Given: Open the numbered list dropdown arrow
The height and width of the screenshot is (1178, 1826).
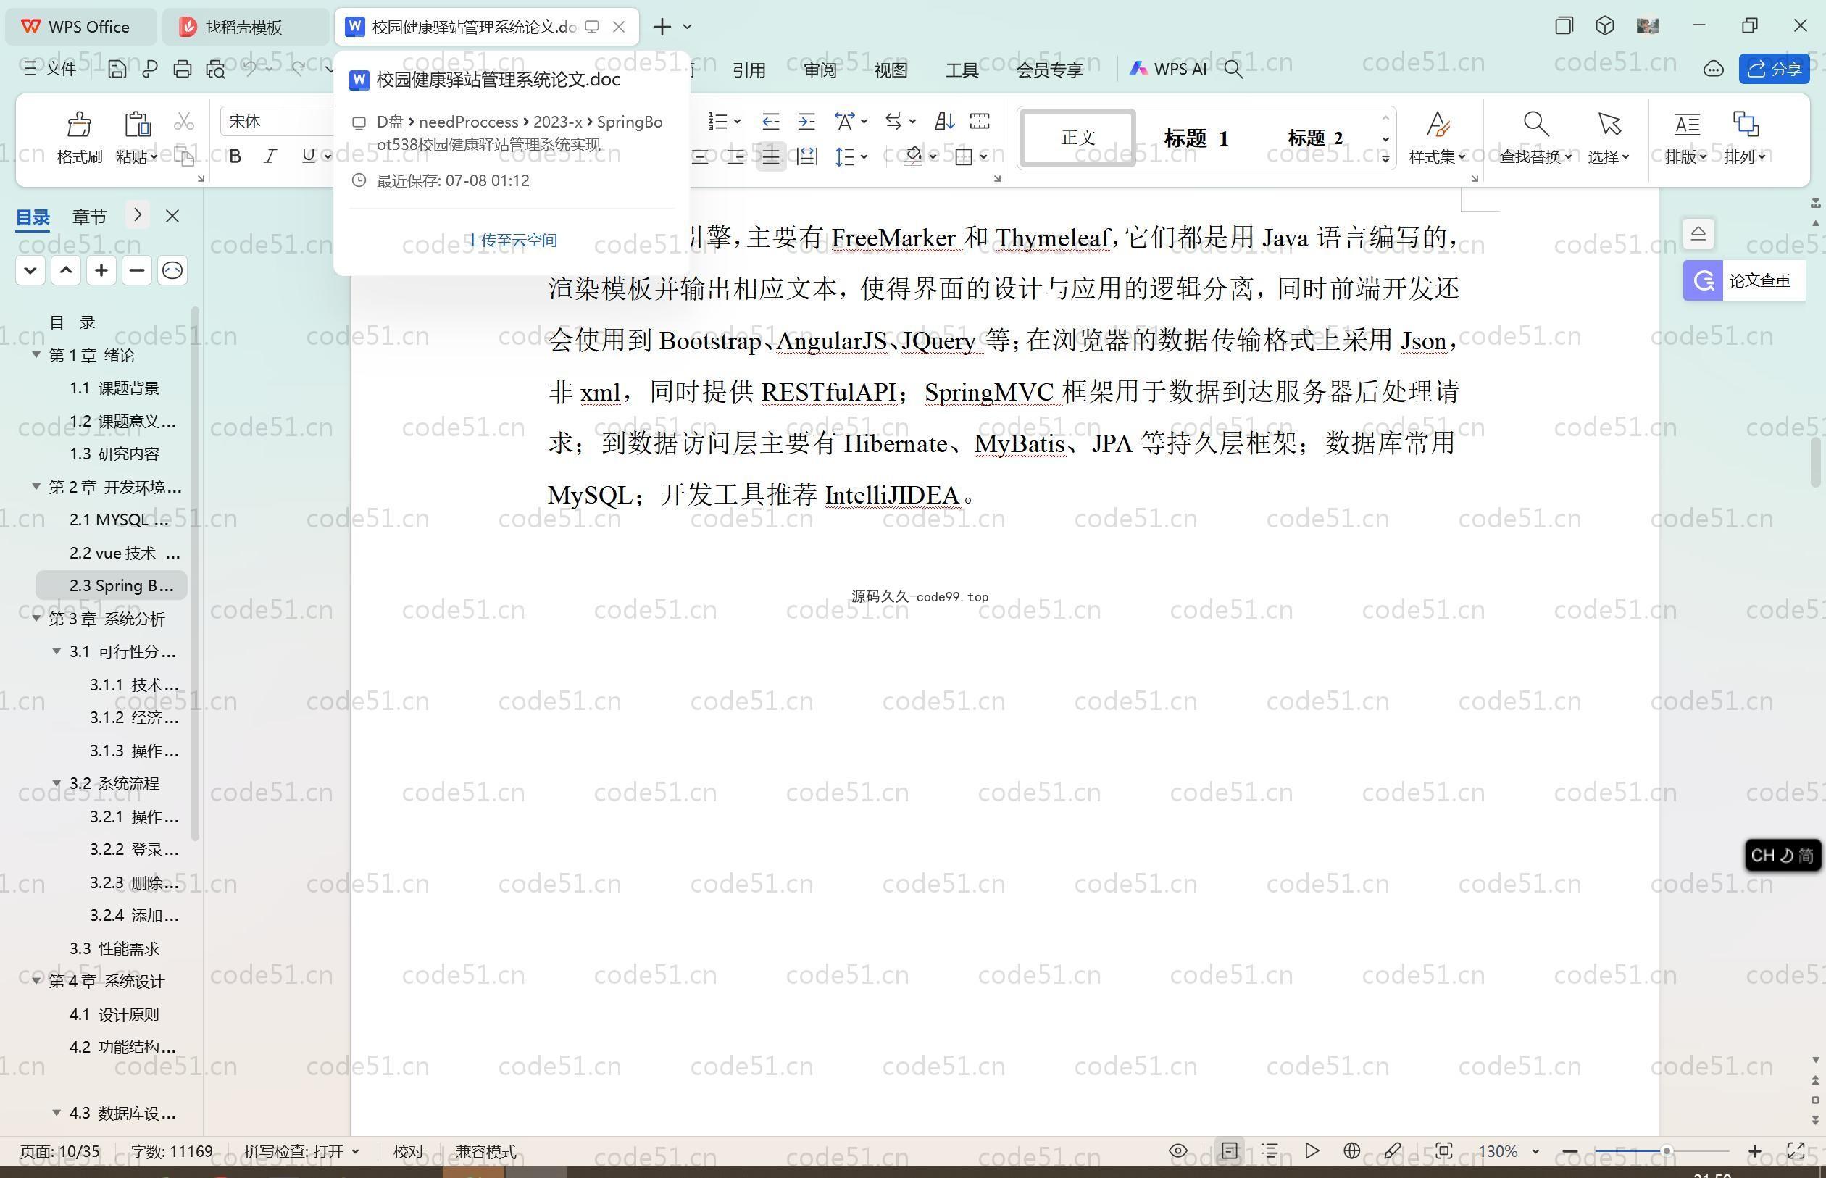Looking at the screenshot, I should 737,121.
